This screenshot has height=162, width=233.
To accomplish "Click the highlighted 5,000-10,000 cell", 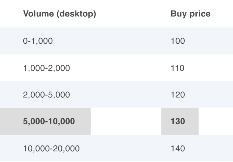I will pos(45,121).
